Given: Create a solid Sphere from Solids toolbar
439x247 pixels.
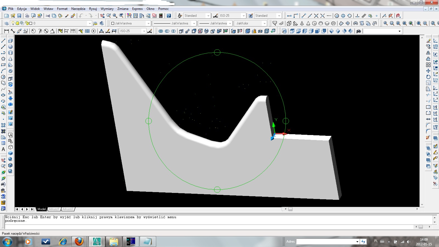Looking at the screenshot, I should click(x=10, y=47).
